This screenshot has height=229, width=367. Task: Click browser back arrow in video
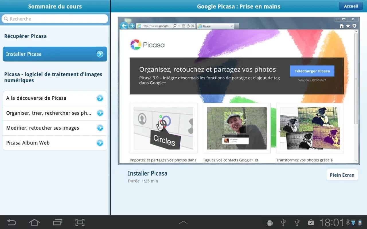(x=124, y=26)
